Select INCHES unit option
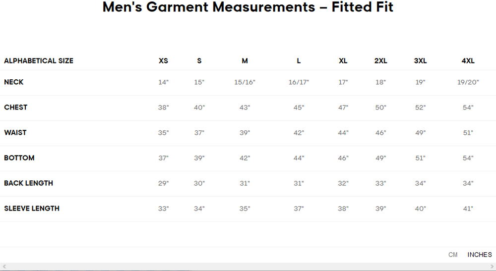The width and height of the screenshot is (496, 271). [x=480, y=255]
